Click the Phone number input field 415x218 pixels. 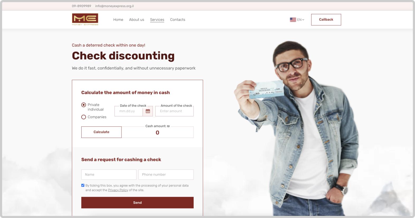pos(166,175)
